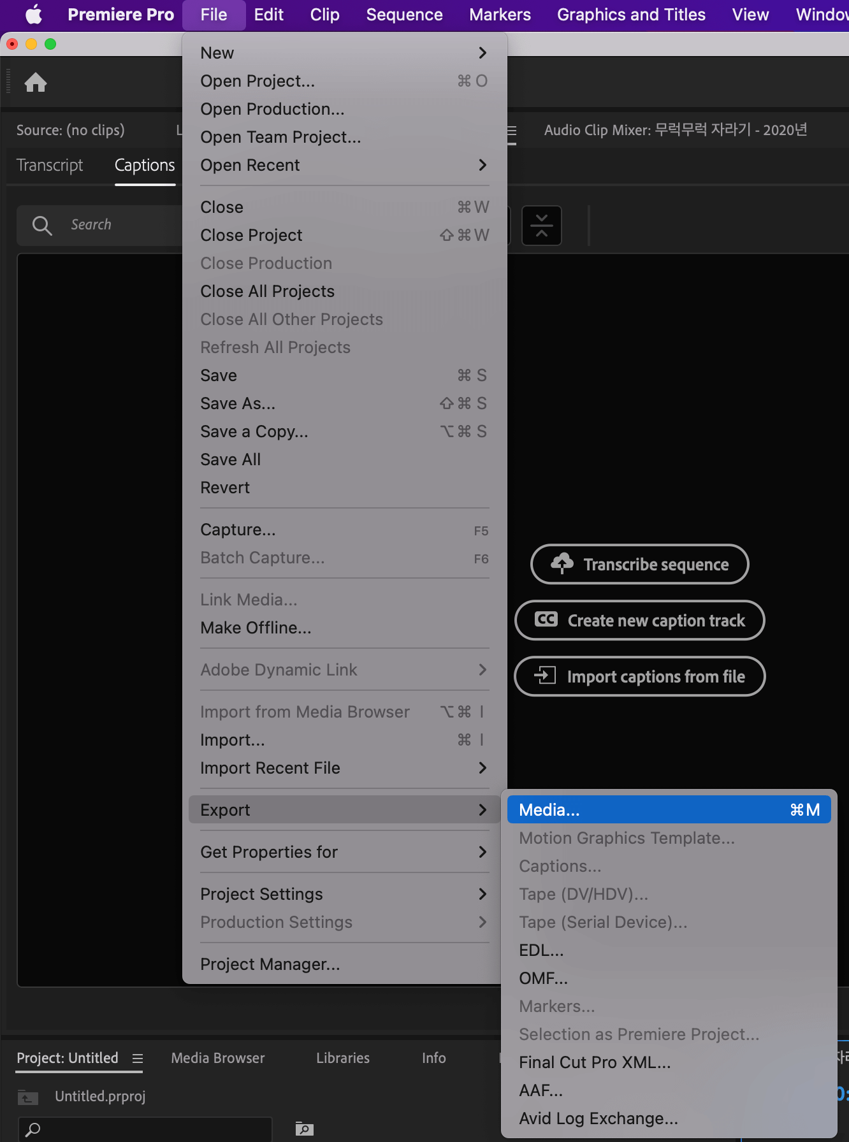Open the Sequence menu
The image size is (849, 1142).
pyautogui.click(x=404, y=15)
